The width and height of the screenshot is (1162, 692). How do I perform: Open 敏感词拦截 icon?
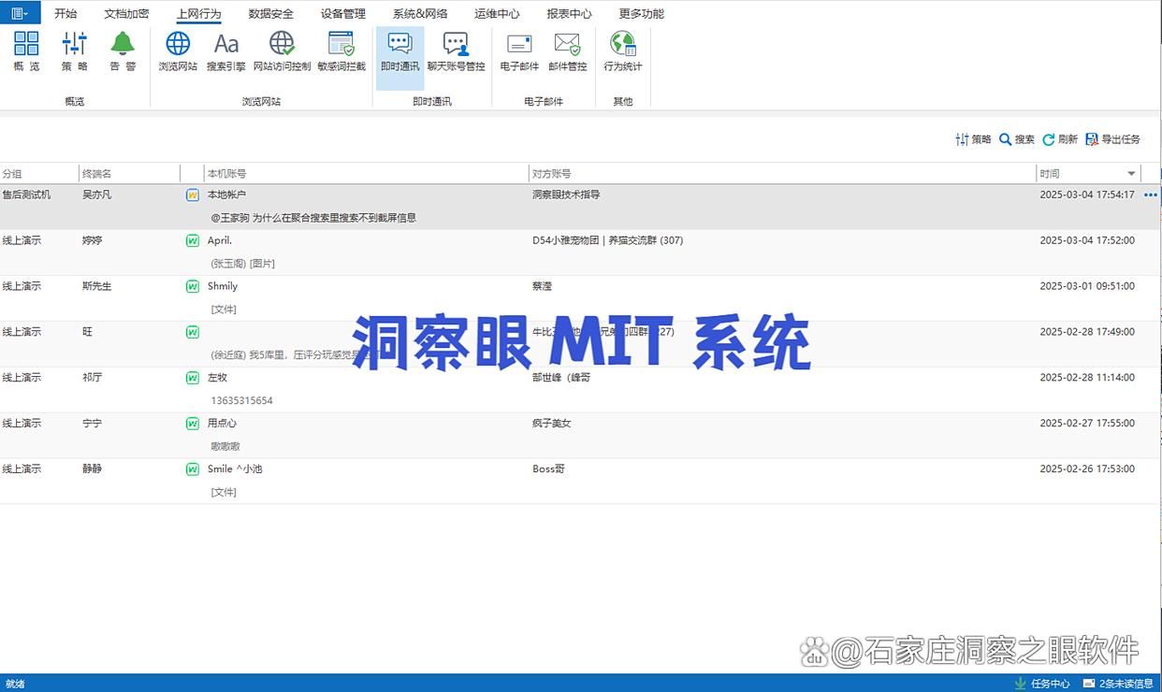click(341, 51)
